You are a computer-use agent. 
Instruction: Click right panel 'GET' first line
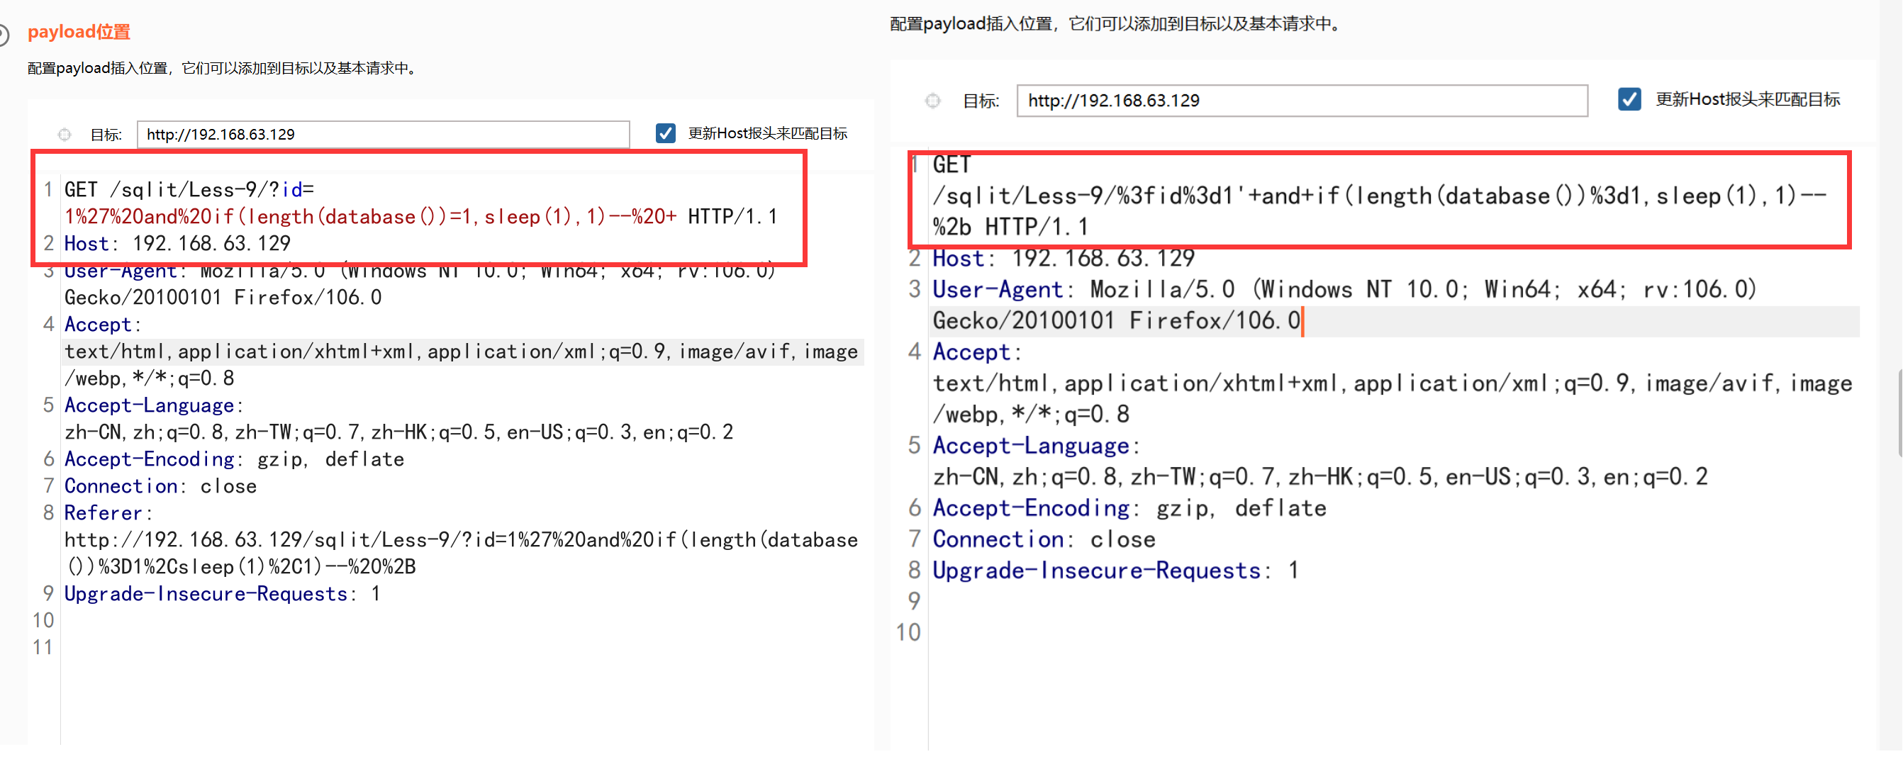point(951,165)
